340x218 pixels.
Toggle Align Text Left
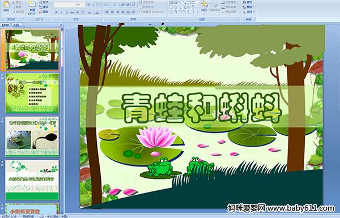point(107,12)
